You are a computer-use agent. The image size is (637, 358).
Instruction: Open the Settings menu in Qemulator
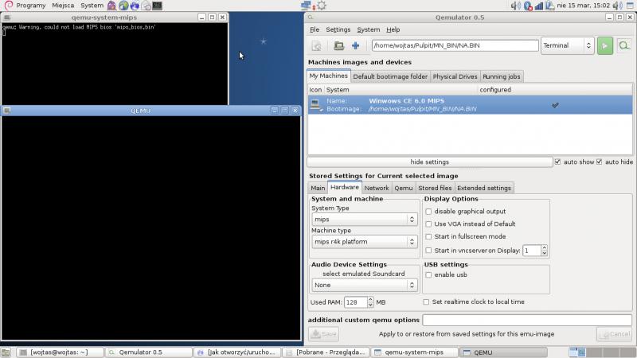pyautogui.click(x=338, y=29)
